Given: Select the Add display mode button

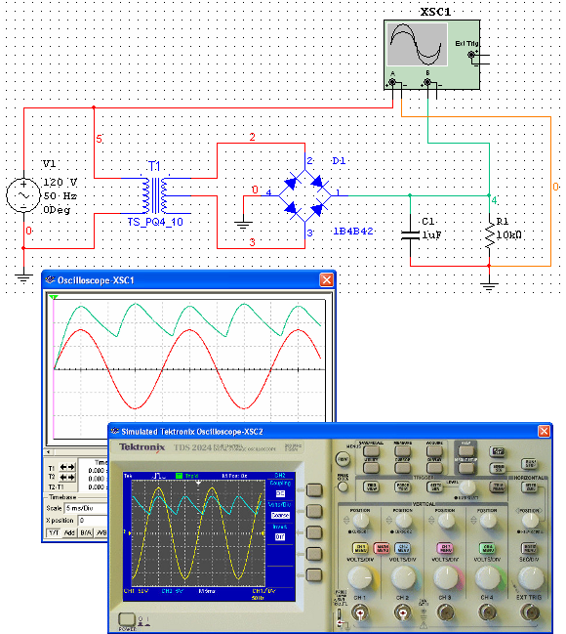Looking at the screenshot, I should coord(69,533).
